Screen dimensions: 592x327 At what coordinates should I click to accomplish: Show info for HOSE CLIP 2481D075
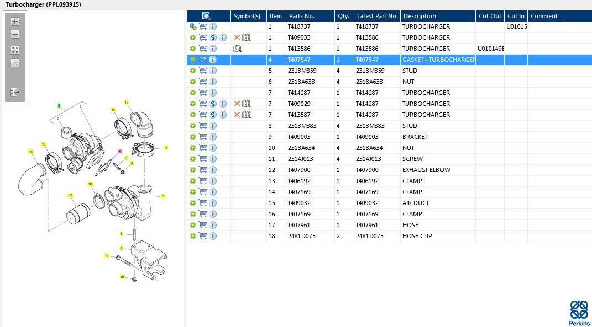coord(213,236)
